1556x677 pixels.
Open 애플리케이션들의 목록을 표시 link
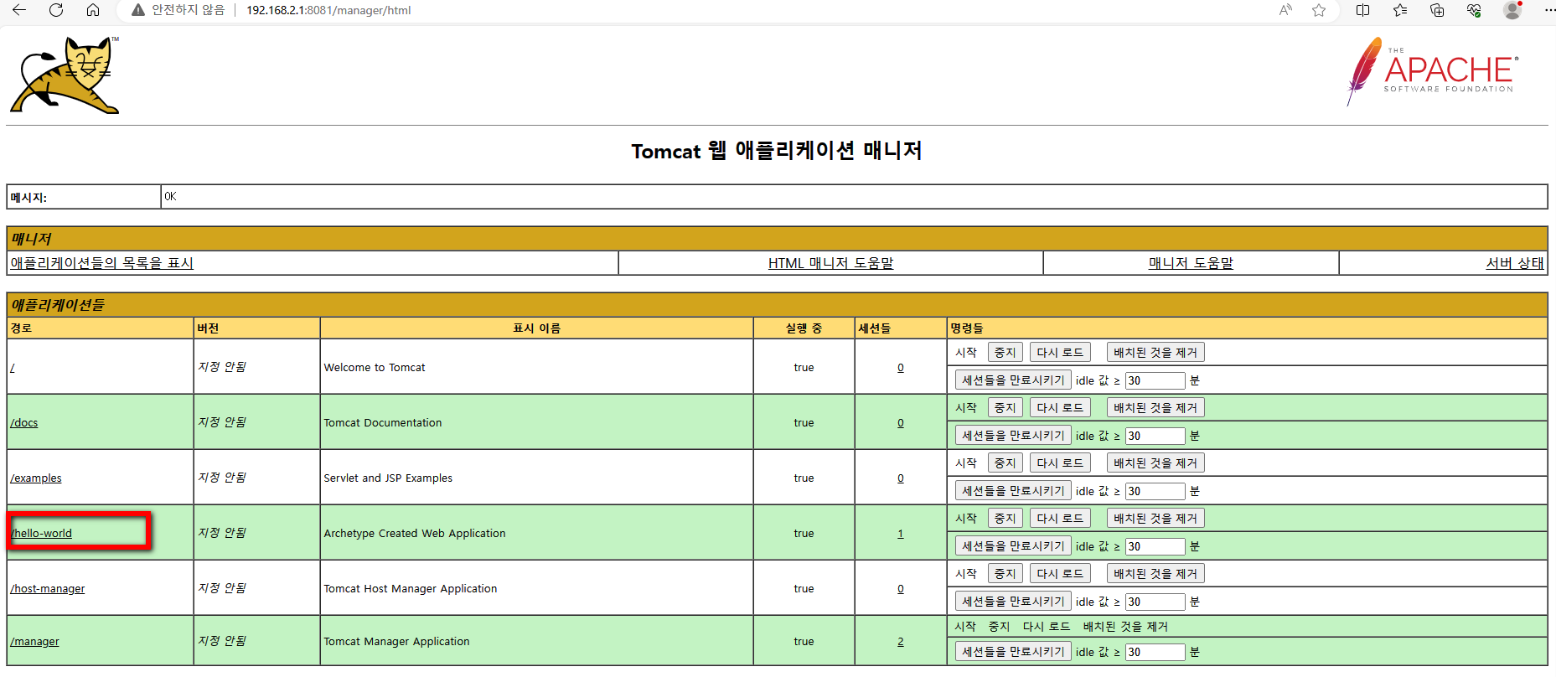101,263
